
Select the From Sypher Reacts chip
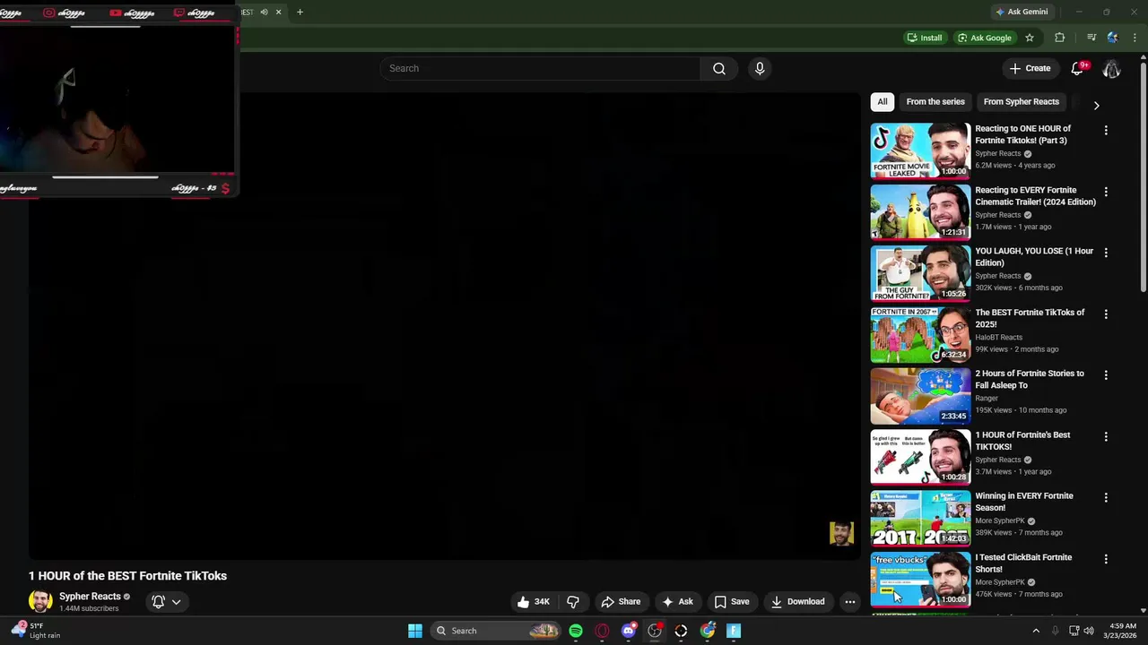click(1021, 101)
